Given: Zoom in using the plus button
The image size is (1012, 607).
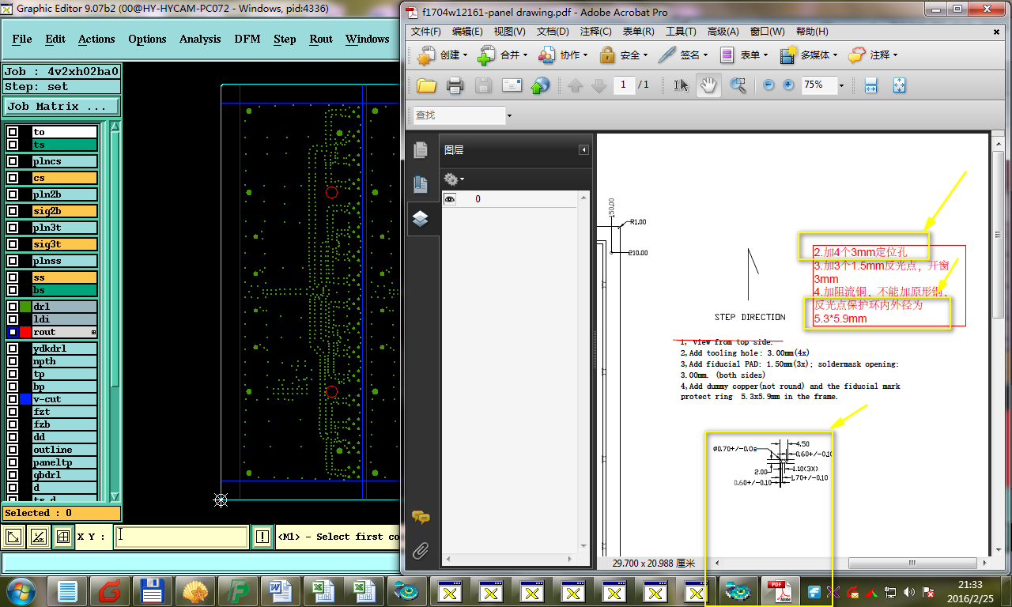Looking at the screenshot, I should coord(788,85).
